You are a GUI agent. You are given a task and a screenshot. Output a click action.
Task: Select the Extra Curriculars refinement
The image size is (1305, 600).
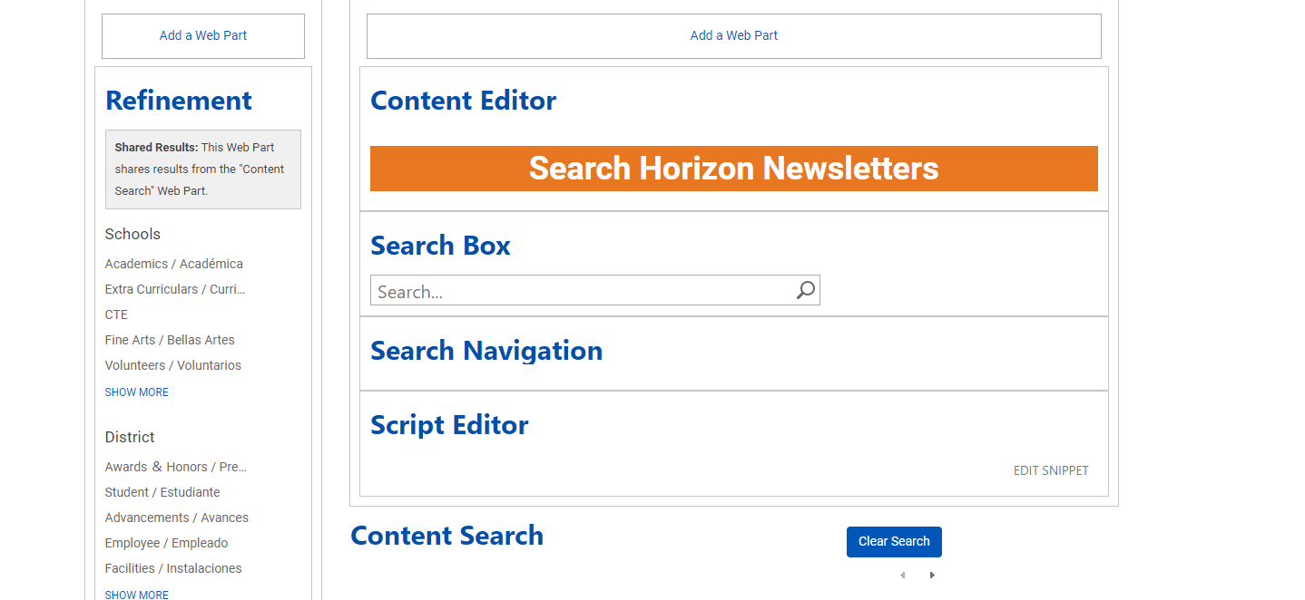[x=174, y=289]
